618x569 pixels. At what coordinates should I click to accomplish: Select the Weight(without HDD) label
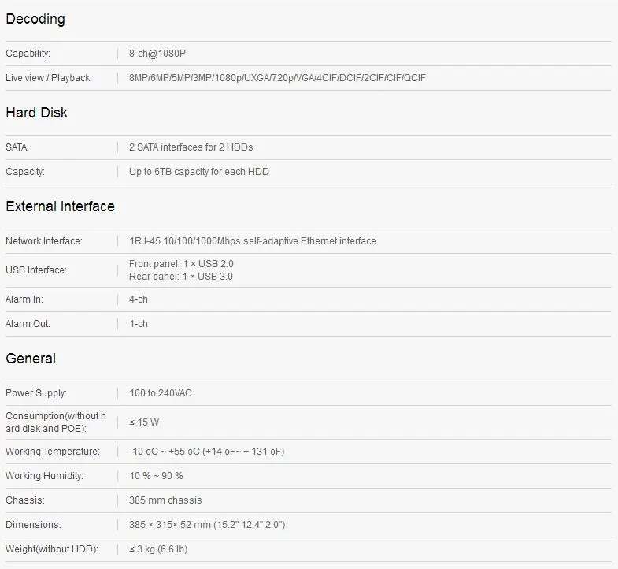[52, 549]
